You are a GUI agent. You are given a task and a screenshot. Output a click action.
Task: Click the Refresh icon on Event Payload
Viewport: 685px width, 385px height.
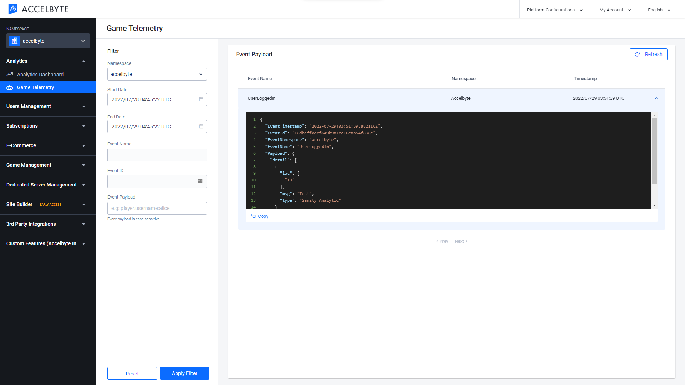637,54
